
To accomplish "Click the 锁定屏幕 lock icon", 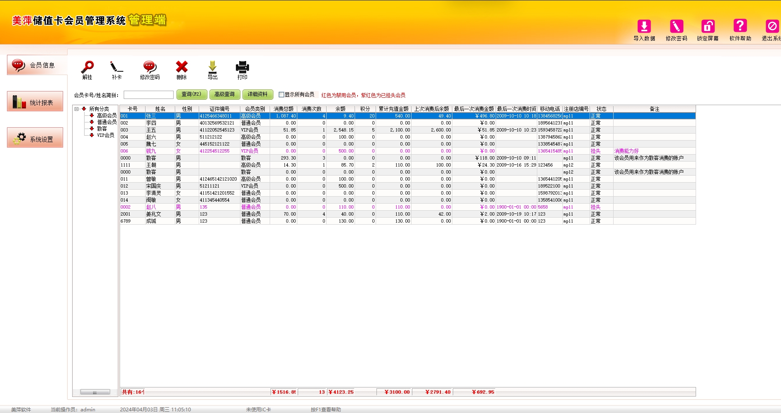I will point(708,27).
